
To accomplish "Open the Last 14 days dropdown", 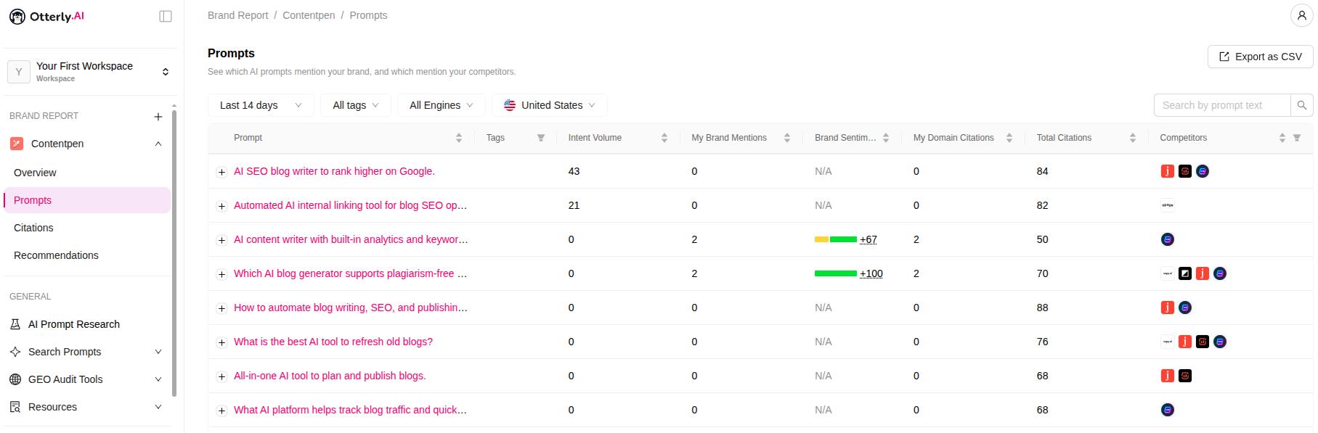I will click(x=261, y=105).
